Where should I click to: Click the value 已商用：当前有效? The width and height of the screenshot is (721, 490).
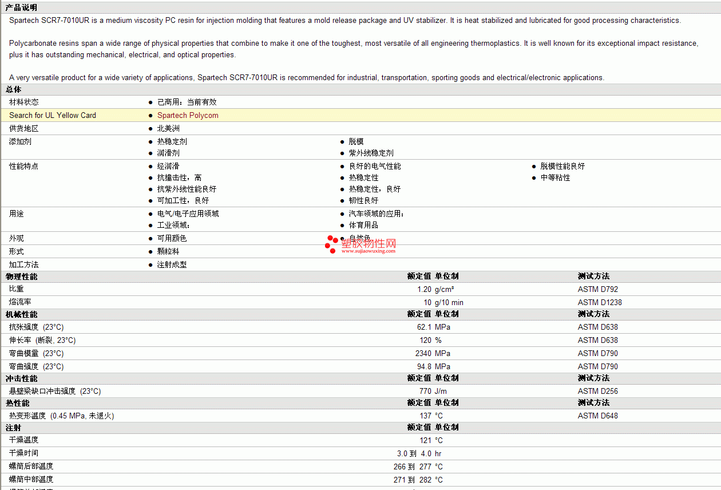point(187,102)
